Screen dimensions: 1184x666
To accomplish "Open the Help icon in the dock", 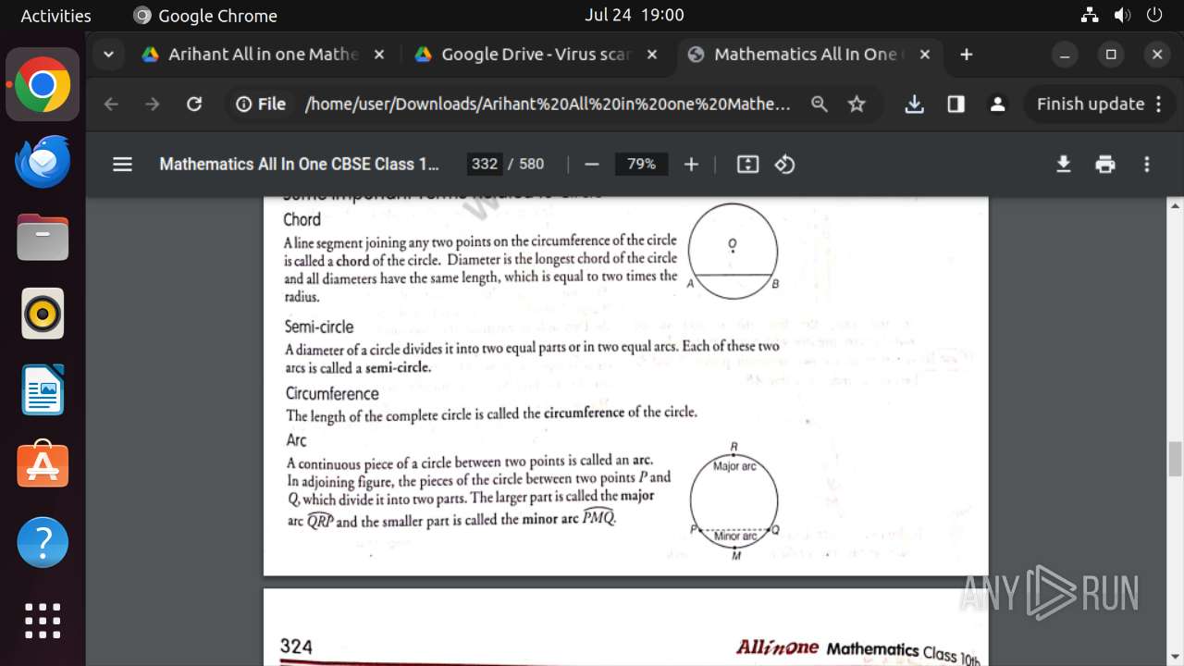I will tap(43, 542).
